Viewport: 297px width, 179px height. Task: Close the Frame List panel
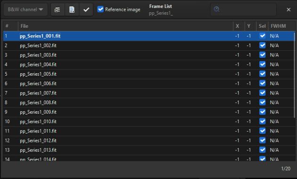pos(289,9)
